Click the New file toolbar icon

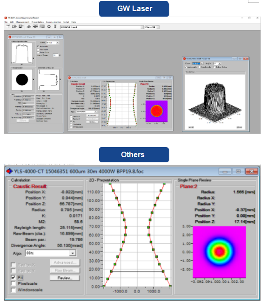(x=8, y=26)
